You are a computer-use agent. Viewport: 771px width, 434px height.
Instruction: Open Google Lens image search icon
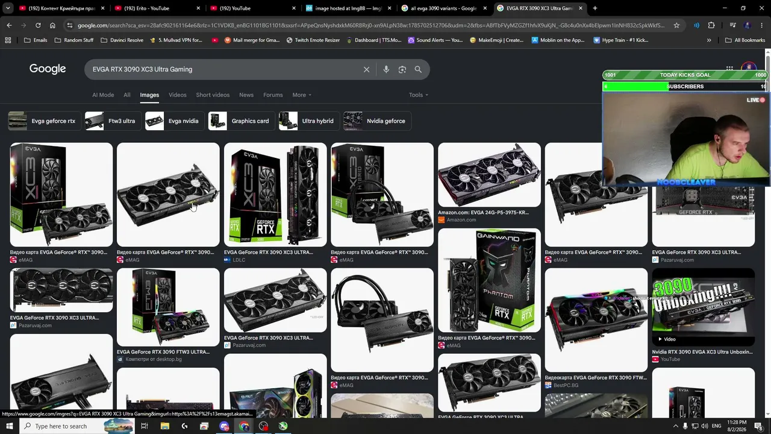pos(402,69)
